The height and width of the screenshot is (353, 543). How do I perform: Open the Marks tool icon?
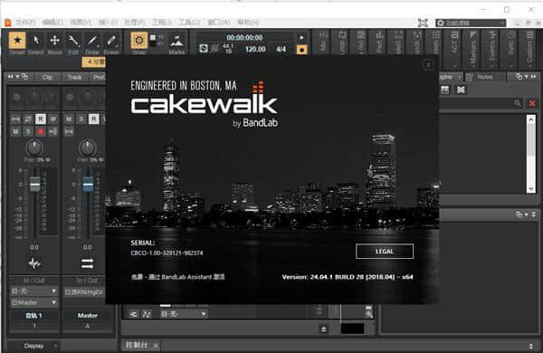(176, 42)
